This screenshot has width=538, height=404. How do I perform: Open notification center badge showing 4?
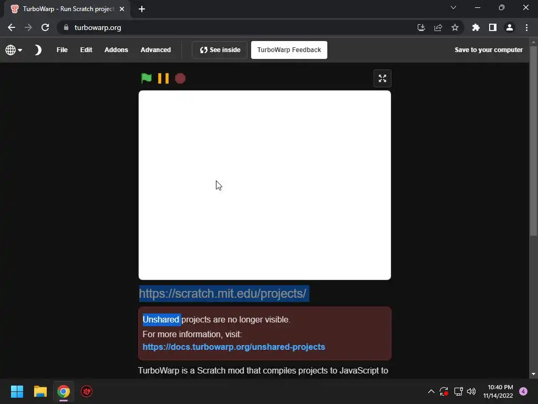pos(523,391)
